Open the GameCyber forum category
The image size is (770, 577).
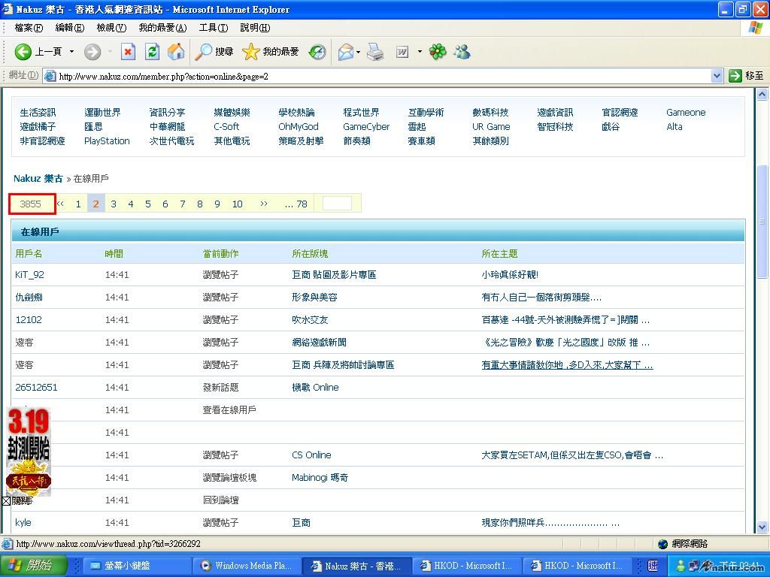pos(366,126)
